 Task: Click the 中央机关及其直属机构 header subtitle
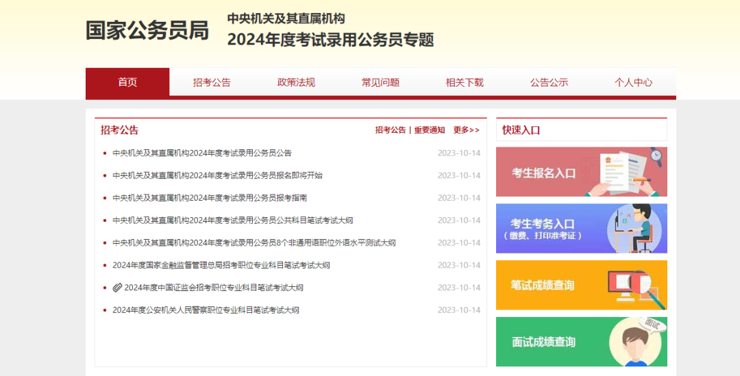point(286,18)
